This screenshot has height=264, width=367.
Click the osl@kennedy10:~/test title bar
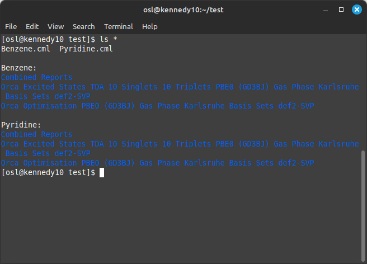(x=183, y=10)
